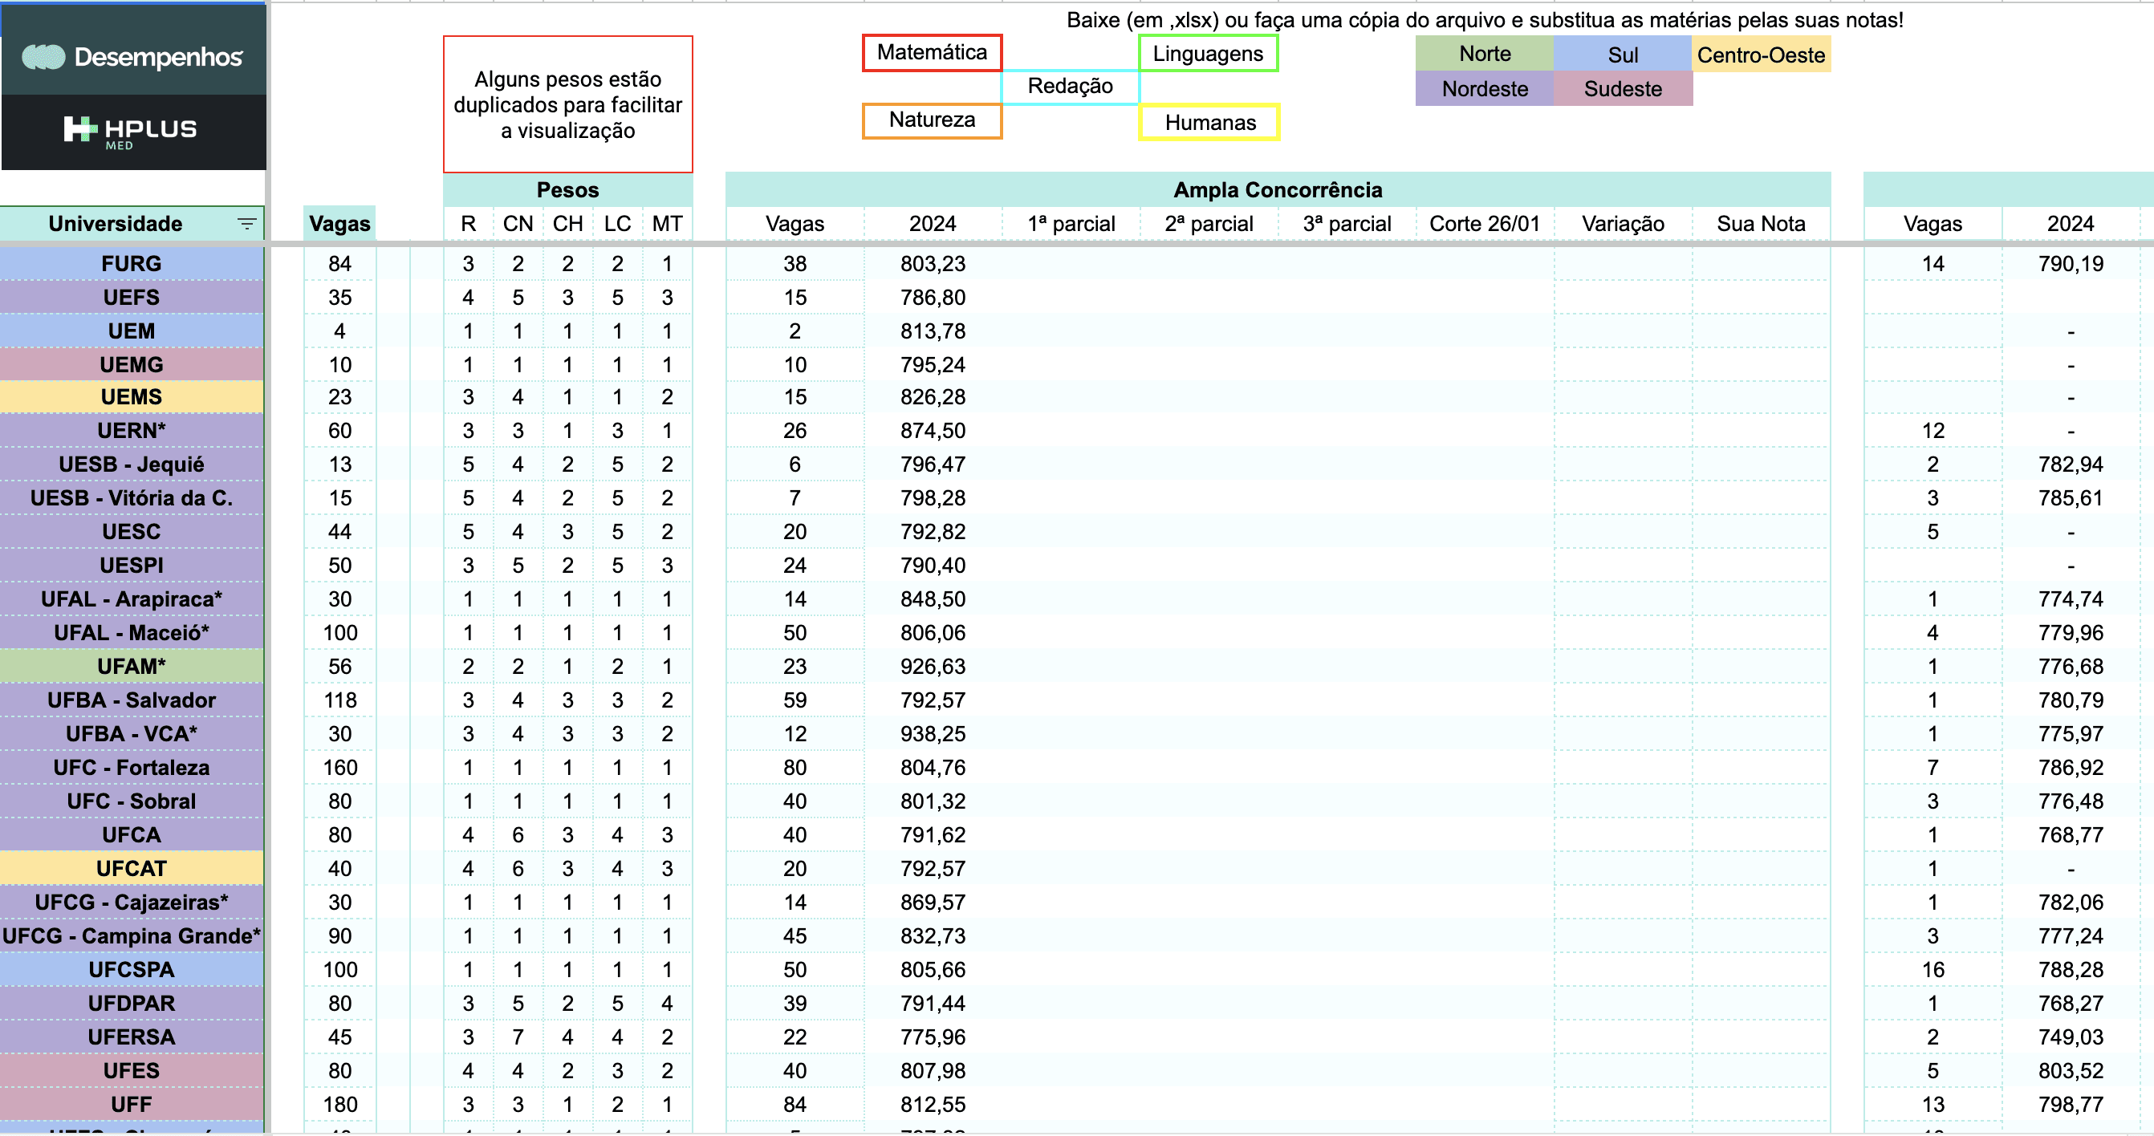Select the Matemática legend box

[x=932, y=53]
